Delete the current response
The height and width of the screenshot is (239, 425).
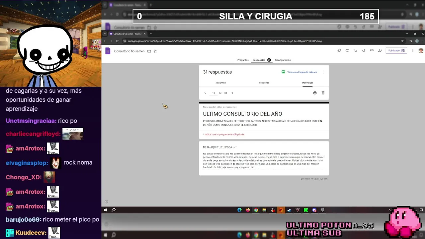pyautogui.click(x=323, y=93)
